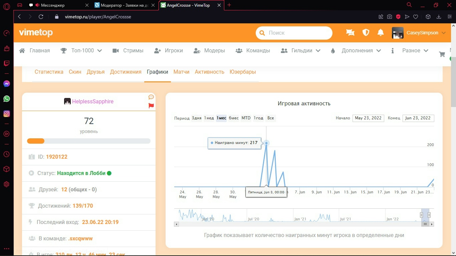The image size is (456, 256).
Task: Open Instagram in the browser sidebar
Action: coord(6,114)
